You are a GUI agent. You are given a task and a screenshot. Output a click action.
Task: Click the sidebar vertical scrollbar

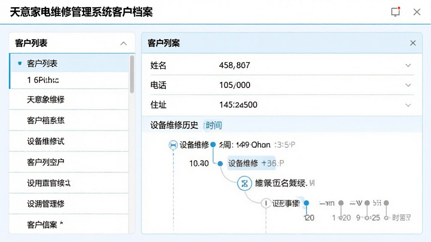pyautogui.click(x=132, y=74)
